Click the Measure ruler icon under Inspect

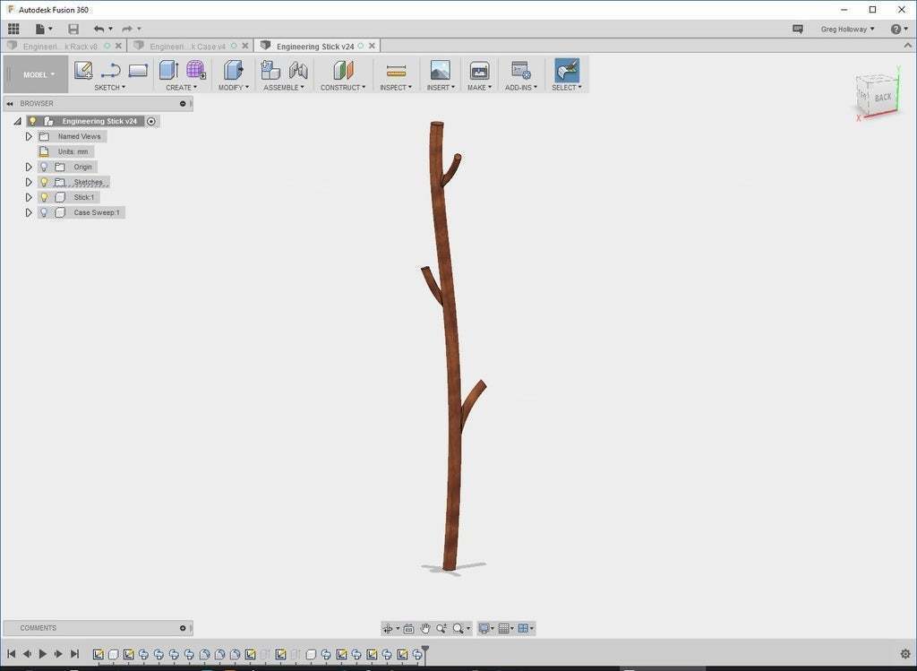pos(396,71)
